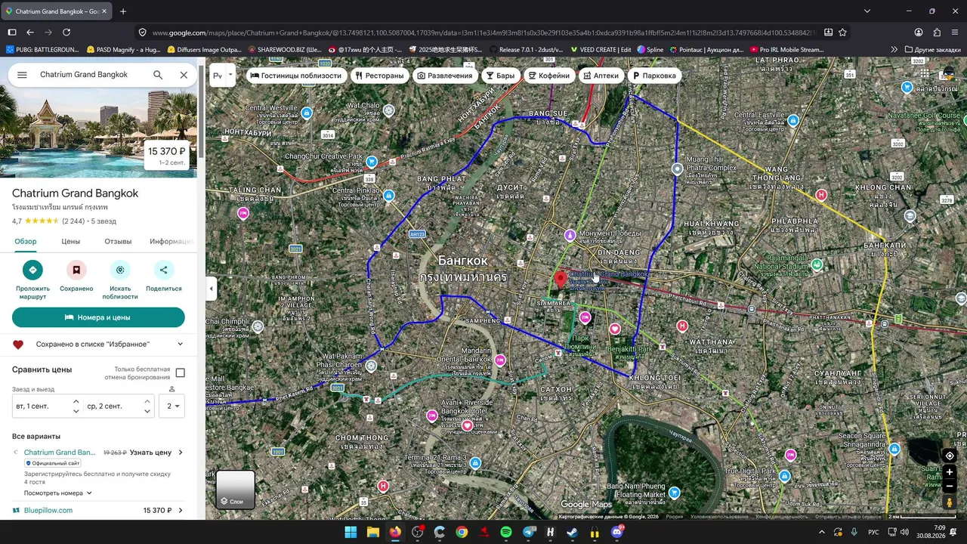Click the 15 370 ₽ price badge on photo
967x544 pixels.
coord(167,155)
